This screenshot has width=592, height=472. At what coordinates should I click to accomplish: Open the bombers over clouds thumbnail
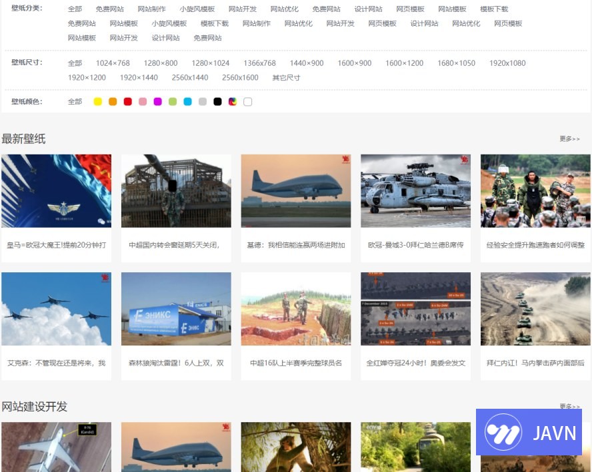click(56, 309)
